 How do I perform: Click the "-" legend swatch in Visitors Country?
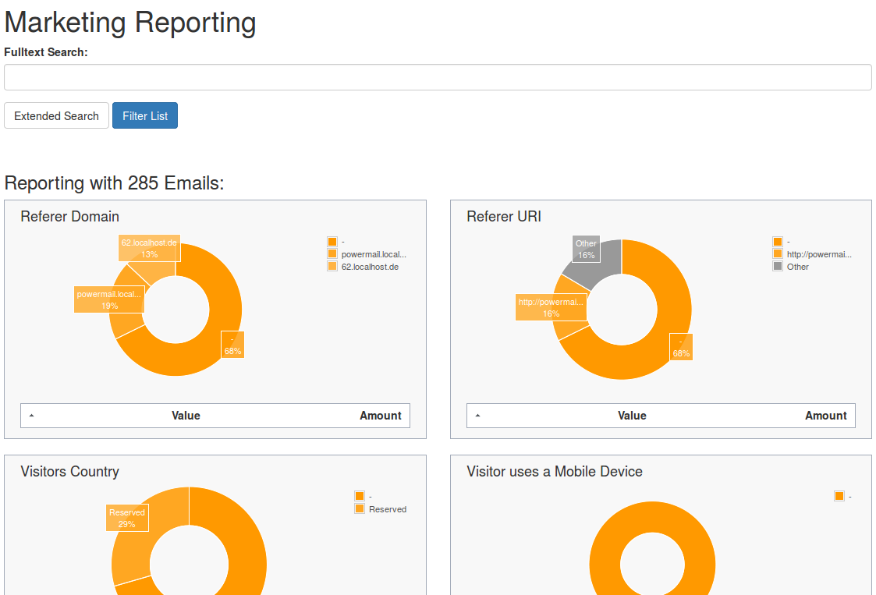359,496
